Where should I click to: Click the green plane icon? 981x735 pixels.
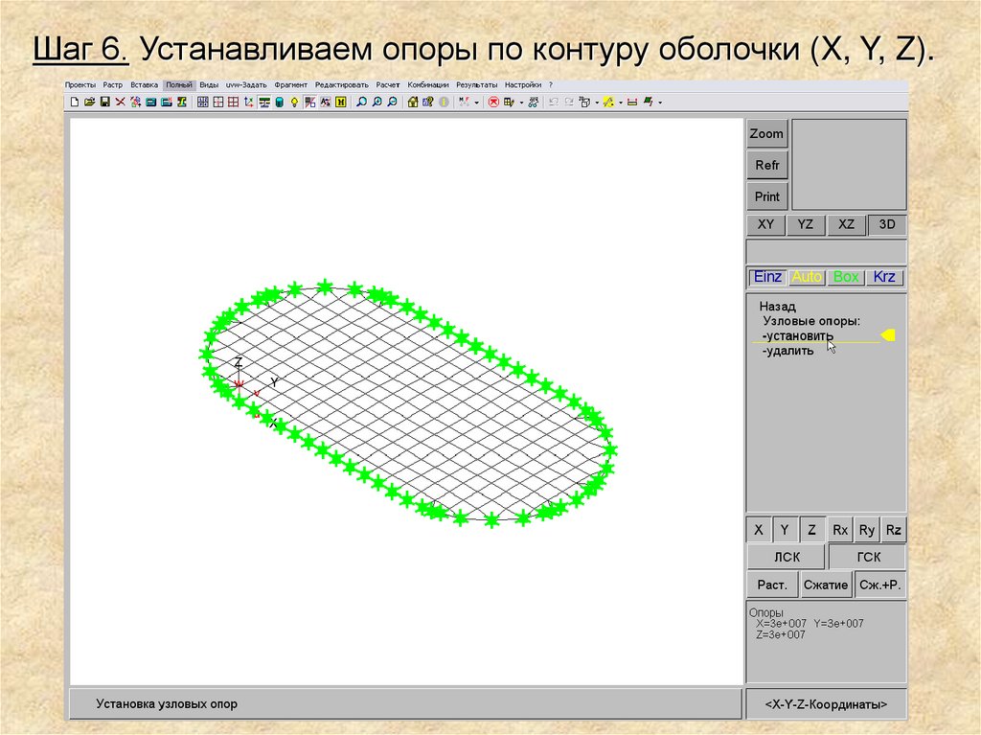(649, 102)
